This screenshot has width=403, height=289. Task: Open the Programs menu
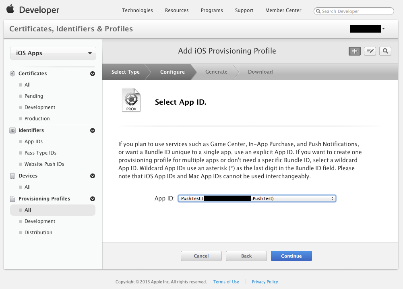click(x=212, y=10)
